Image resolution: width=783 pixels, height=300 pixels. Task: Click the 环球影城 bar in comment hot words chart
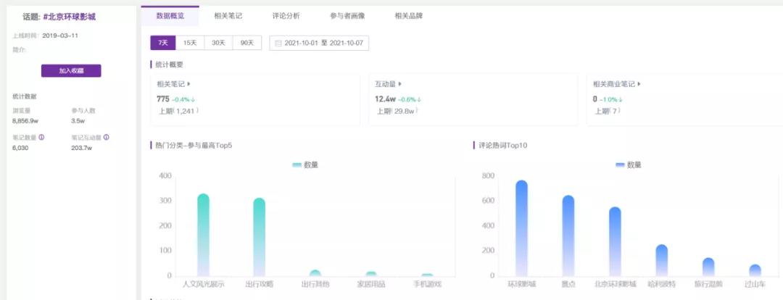(521, 228)
